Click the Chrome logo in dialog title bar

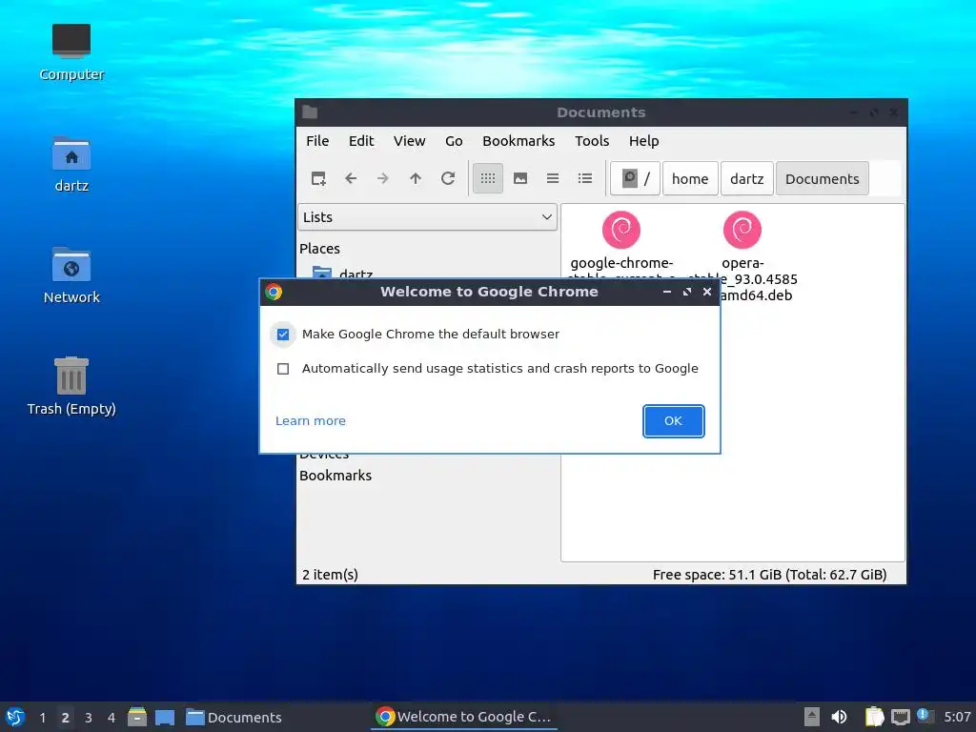tap(274, 292)
